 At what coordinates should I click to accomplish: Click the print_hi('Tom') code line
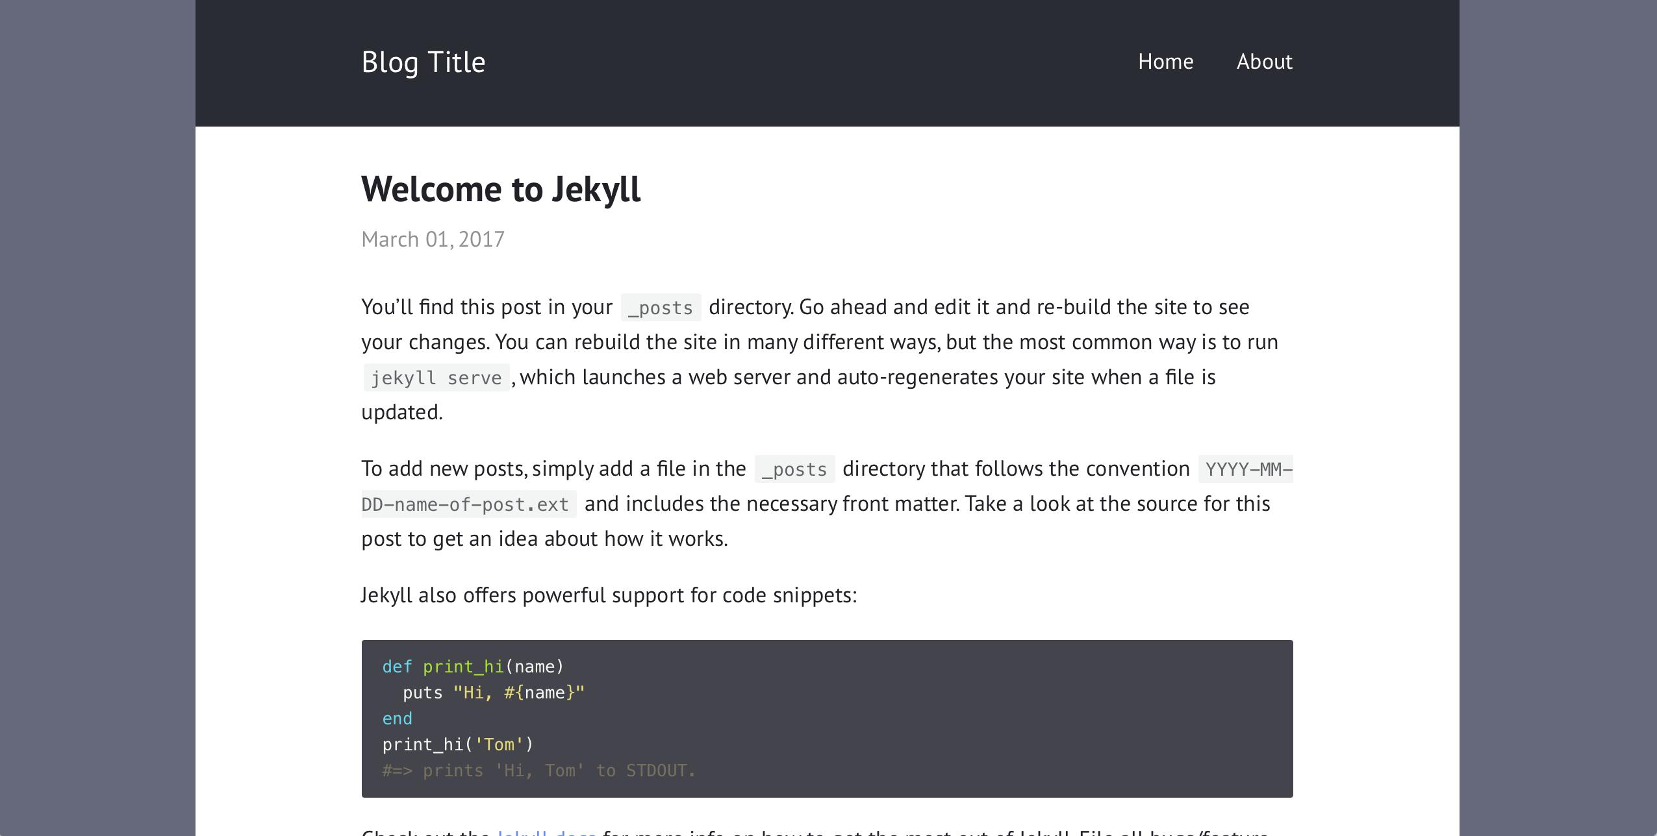[x=457, y=744]
